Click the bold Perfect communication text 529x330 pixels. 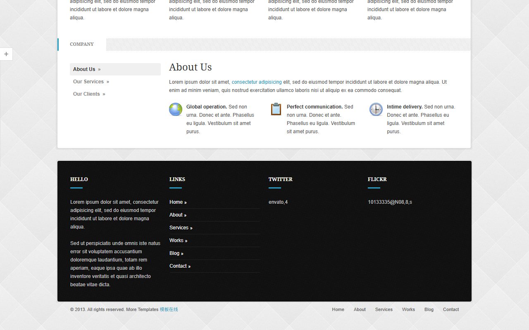[x=315, y=107]
